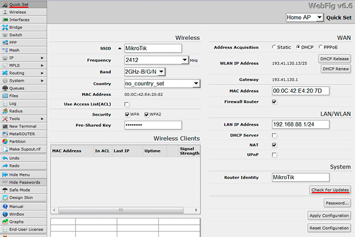Image resolution: width=355 pixels, height=237 pixels.
Task: Open the Frequency dropdown
Action: pos(184,60)
